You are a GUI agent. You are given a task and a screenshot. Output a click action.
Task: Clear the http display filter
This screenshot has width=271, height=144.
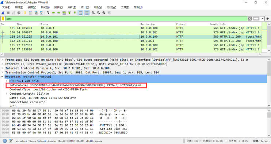click(x=250, y=19)
